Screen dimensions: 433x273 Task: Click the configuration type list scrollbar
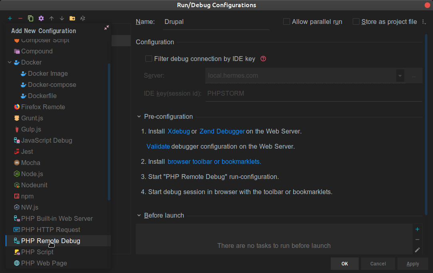click(x=109, y=132)
